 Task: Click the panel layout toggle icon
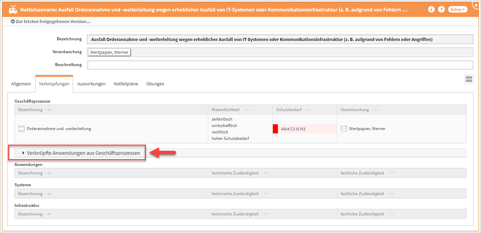469,79
